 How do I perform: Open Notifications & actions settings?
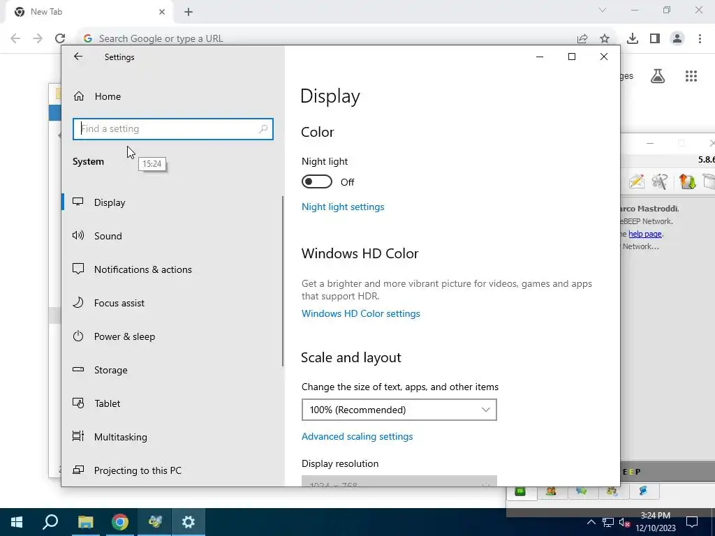pos(172,269)
